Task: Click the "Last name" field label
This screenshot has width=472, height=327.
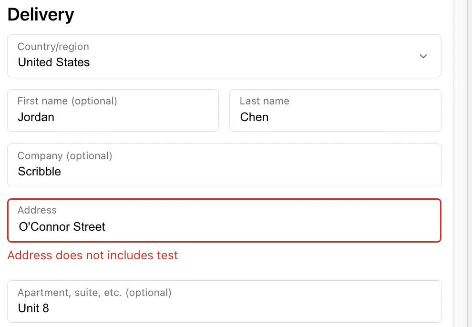Action: click(264, 101)
